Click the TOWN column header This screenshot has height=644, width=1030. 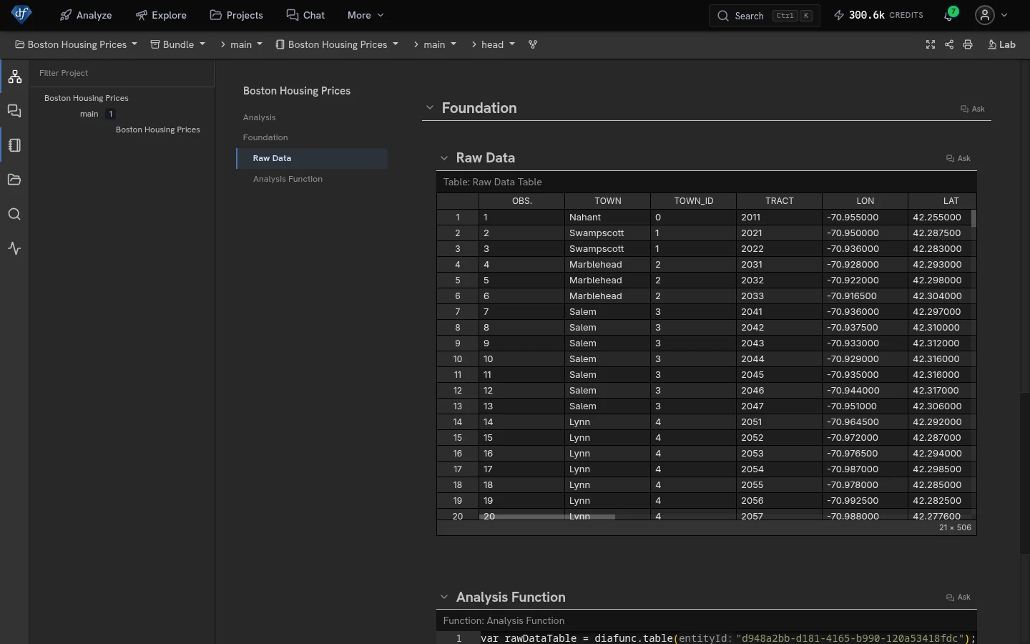click(x=608, y=201)
